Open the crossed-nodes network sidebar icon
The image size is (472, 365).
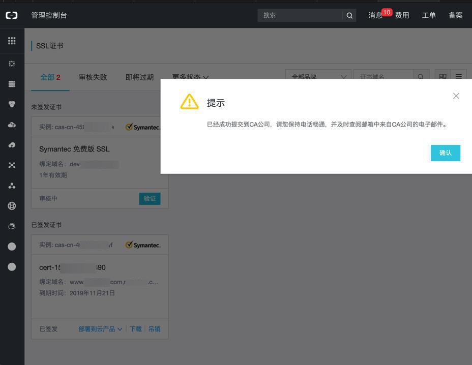(x=12, y=165)
